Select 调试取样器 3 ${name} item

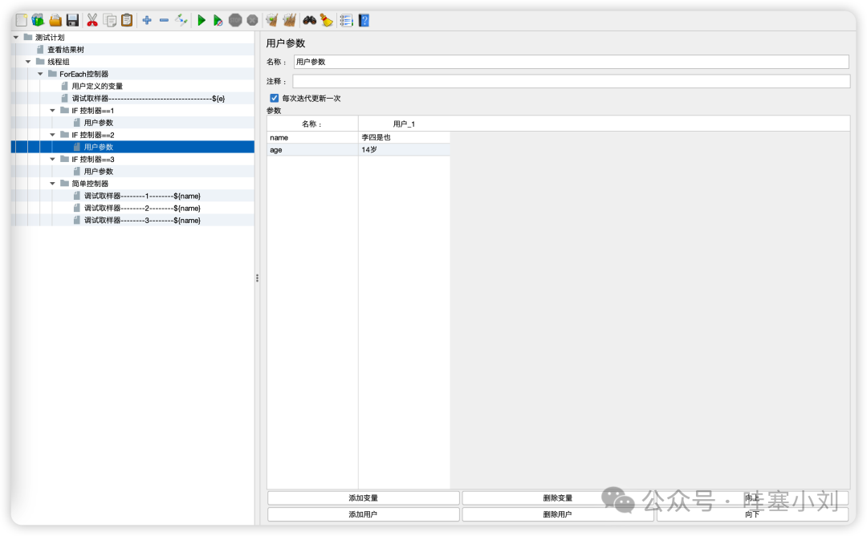142,220
